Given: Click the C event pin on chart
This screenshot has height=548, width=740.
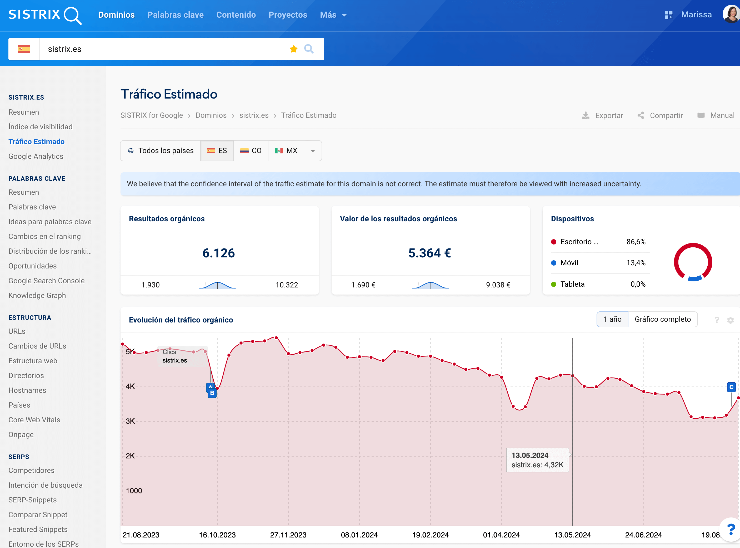Looking at the screenshot, I should (x=731, y=387).
